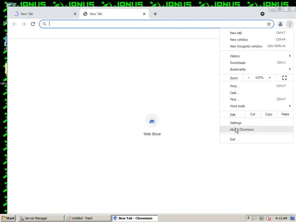Click the search magnifier in address bar
The height and width of the screenshot is (222, 296).
pos(44,24)
